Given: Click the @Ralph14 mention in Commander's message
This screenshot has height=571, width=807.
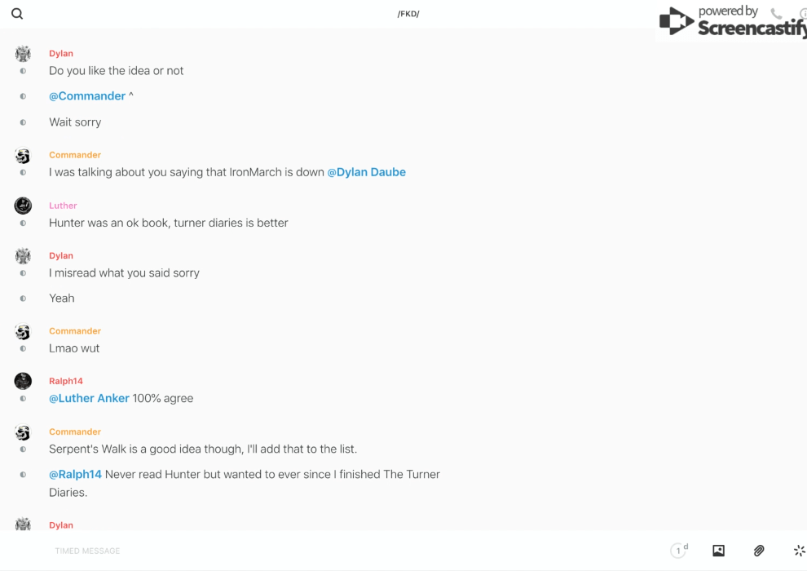Looking at the screenshot, I should click(x=75, y=474).
